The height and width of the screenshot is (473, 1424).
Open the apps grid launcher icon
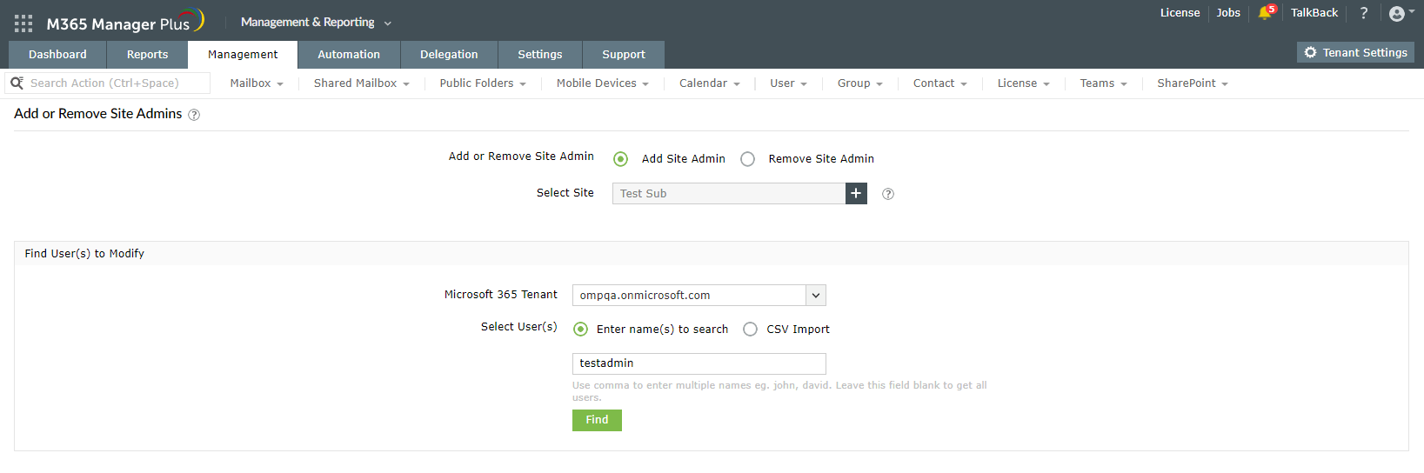pos(23,23)
